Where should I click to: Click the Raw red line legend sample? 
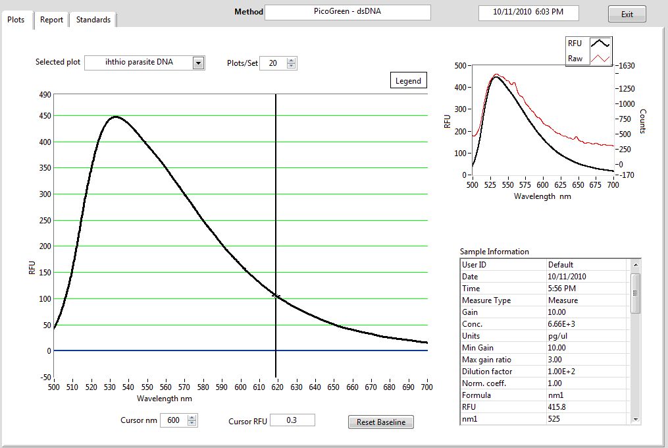point(600,59)
